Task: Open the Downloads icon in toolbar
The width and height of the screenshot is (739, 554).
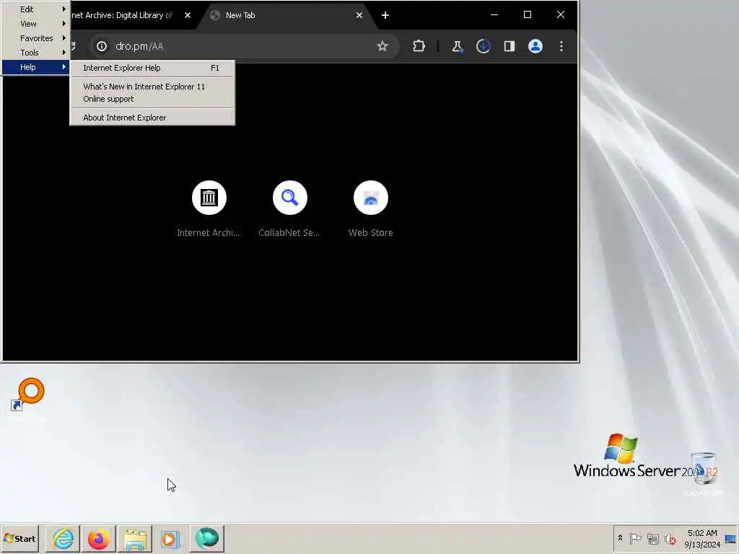Action: click(483, 46)
